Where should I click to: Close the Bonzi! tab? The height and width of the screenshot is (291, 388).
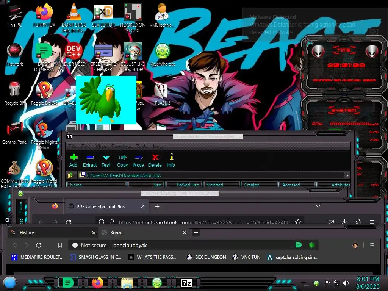pos(185,233)
